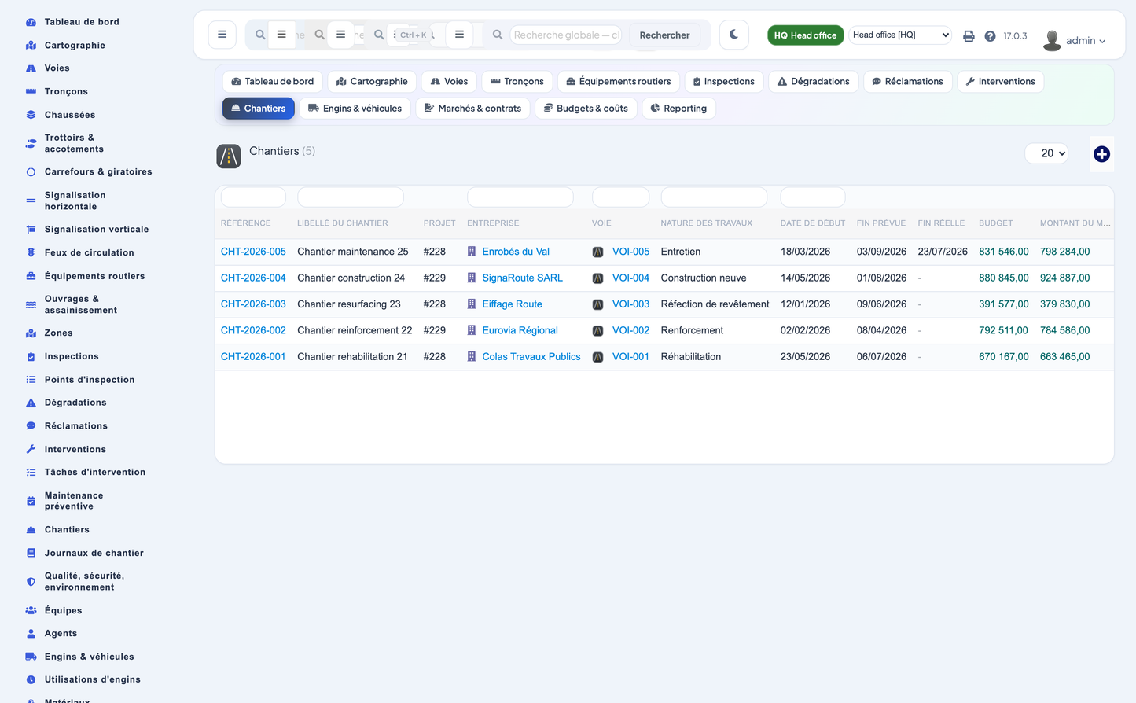Click the Interventions wrench icon in sidebar

(x=31, y=449)
